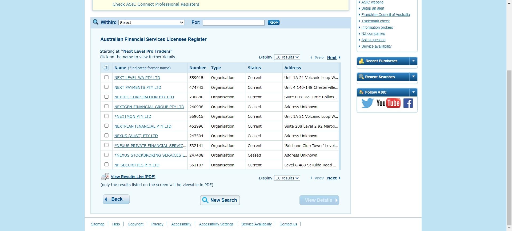Expand the Recent Purchases panel arrow
512x231 pixels.
[413, 61]
